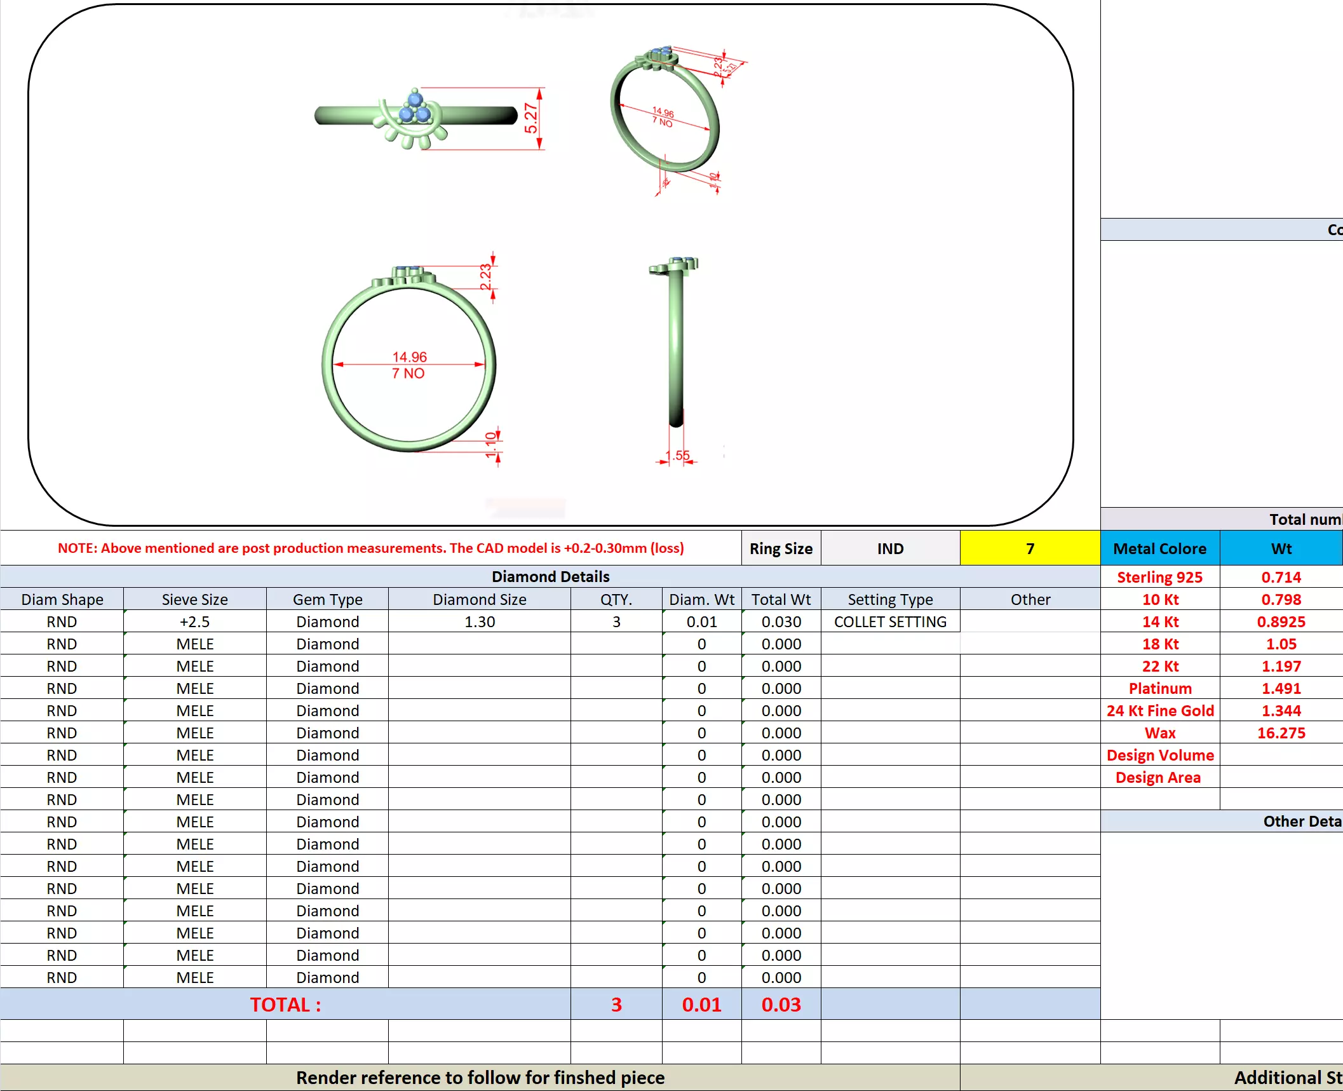Click the Sieve Size column header
The image size is (1343, 1091).
point(194,599)
